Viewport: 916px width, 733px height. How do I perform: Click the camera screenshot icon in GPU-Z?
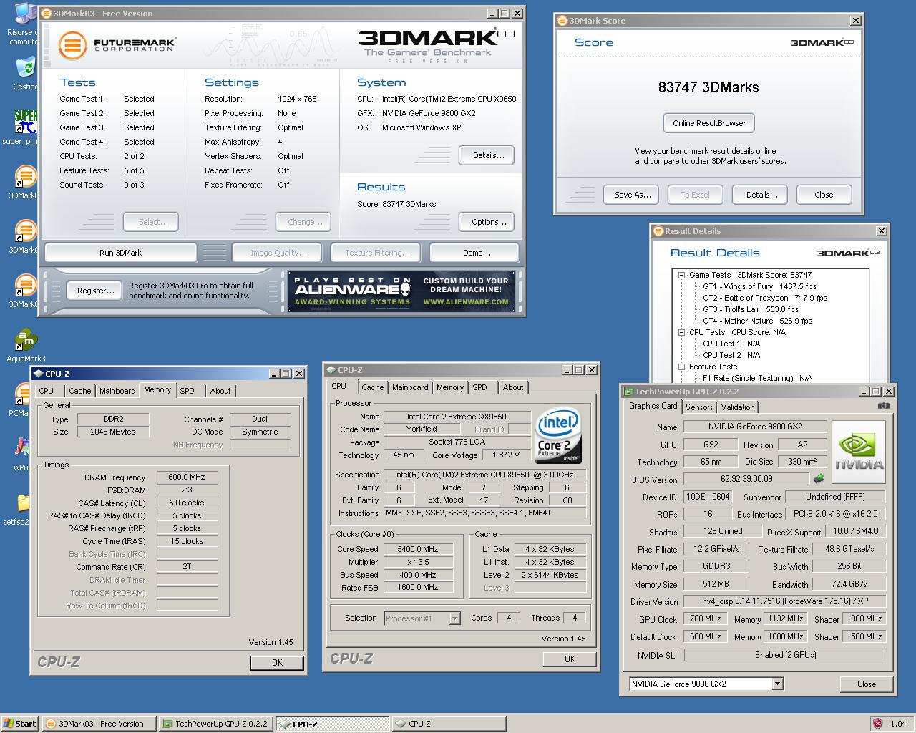(x=884, y=405)
